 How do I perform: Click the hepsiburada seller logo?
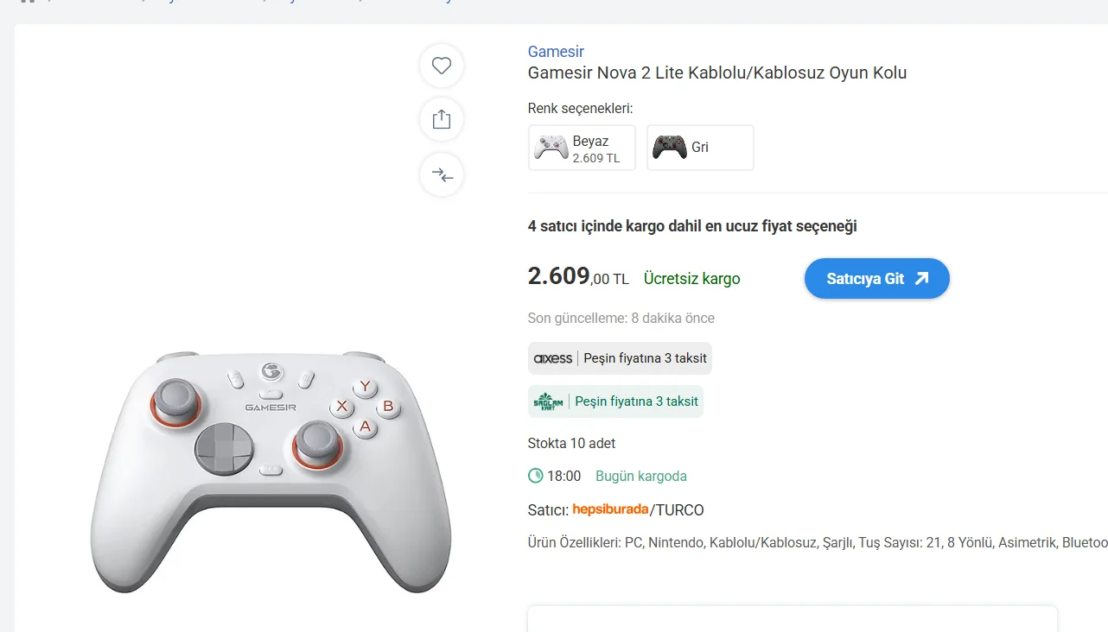(x=610, y=509)
